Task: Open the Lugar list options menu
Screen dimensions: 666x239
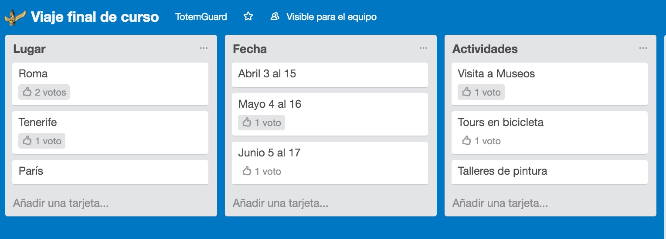Action: coord(204,48)
